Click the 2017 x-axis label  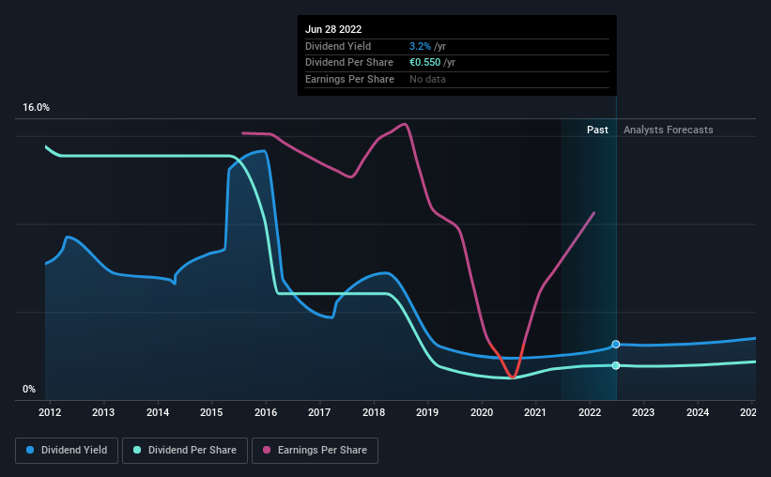coord(319,412)
